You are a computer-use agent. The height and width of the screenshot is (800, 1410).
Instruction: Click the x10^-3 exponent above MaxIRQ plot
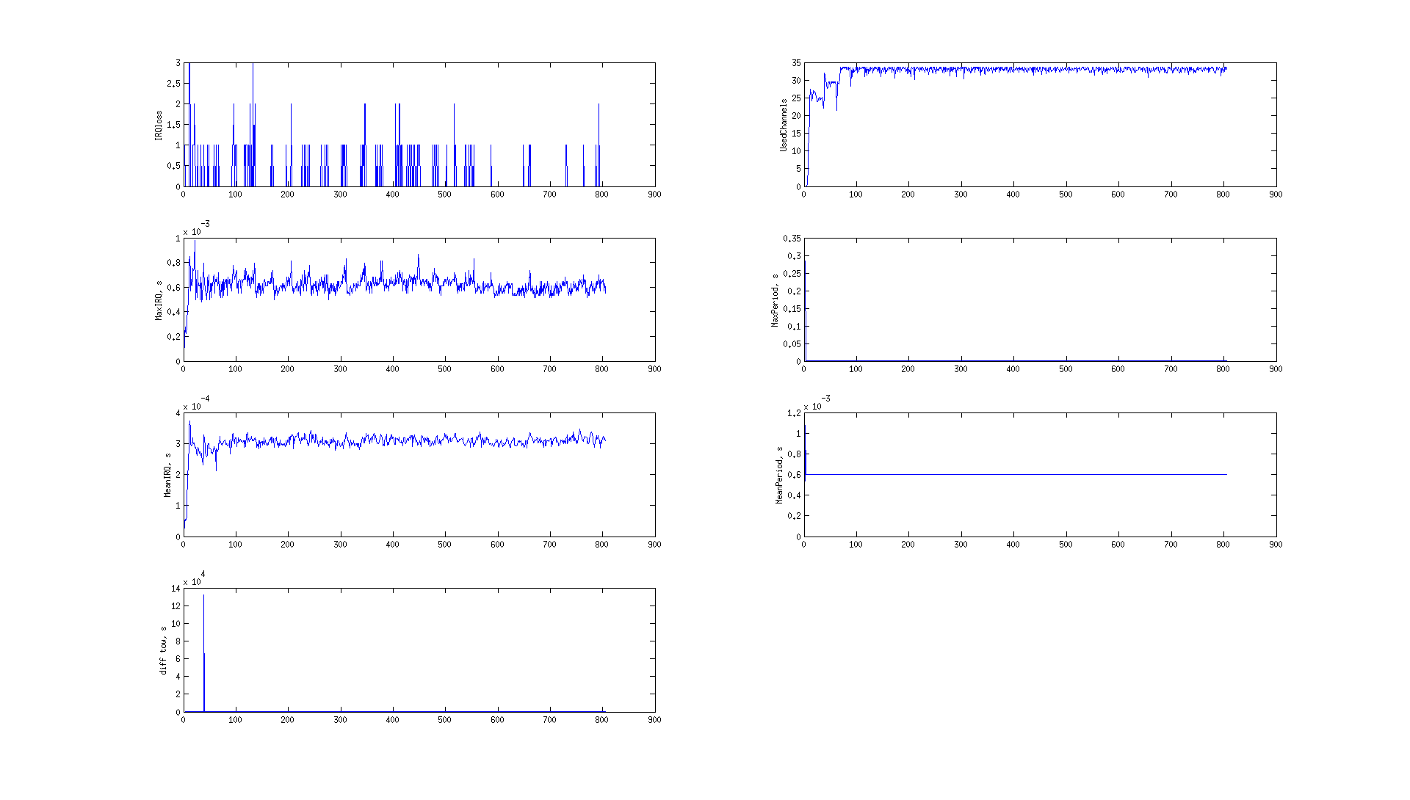[195, 230]
